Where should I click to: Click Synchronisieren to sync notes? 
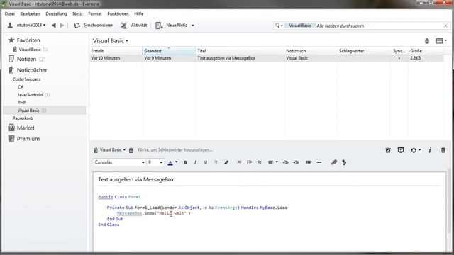(x=93, y=25)
